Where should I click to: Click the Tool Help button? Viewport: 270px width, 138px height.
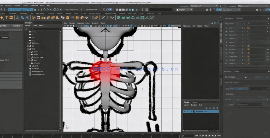(17, 26)
